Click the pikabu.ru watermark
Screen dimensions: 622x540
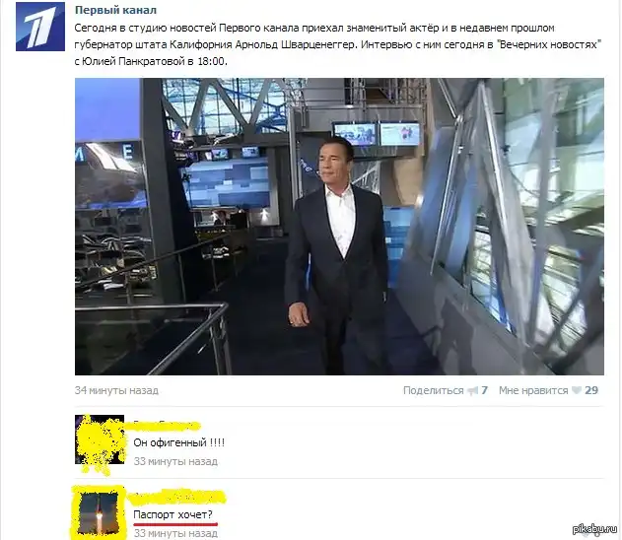click(594, 529)
